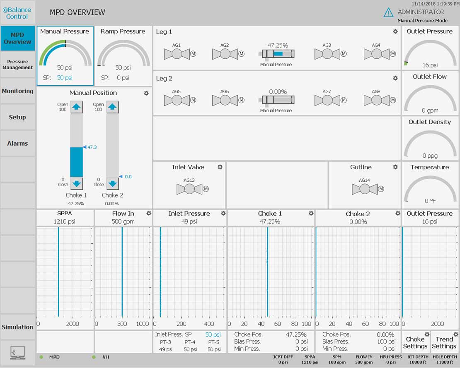This screenshot has height=368, width=460.
Task: Switch to the Monitoring tab
Action: (x=17, y=91)
